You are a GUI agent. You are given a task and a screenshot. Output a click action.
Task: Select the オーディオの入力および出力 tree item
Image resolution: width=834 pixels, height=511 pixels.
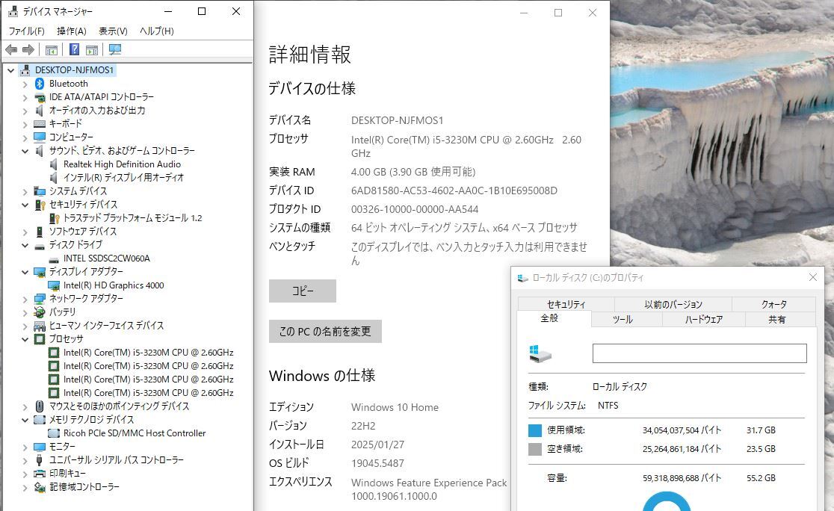coord(97,111)
